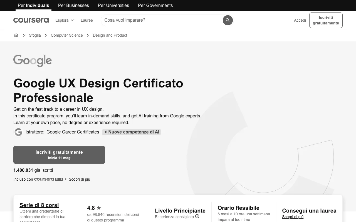The width and height of the screenshot is (356, 222).
Task: Click the Consegui una laurea heading
Action: pos(309,211)
